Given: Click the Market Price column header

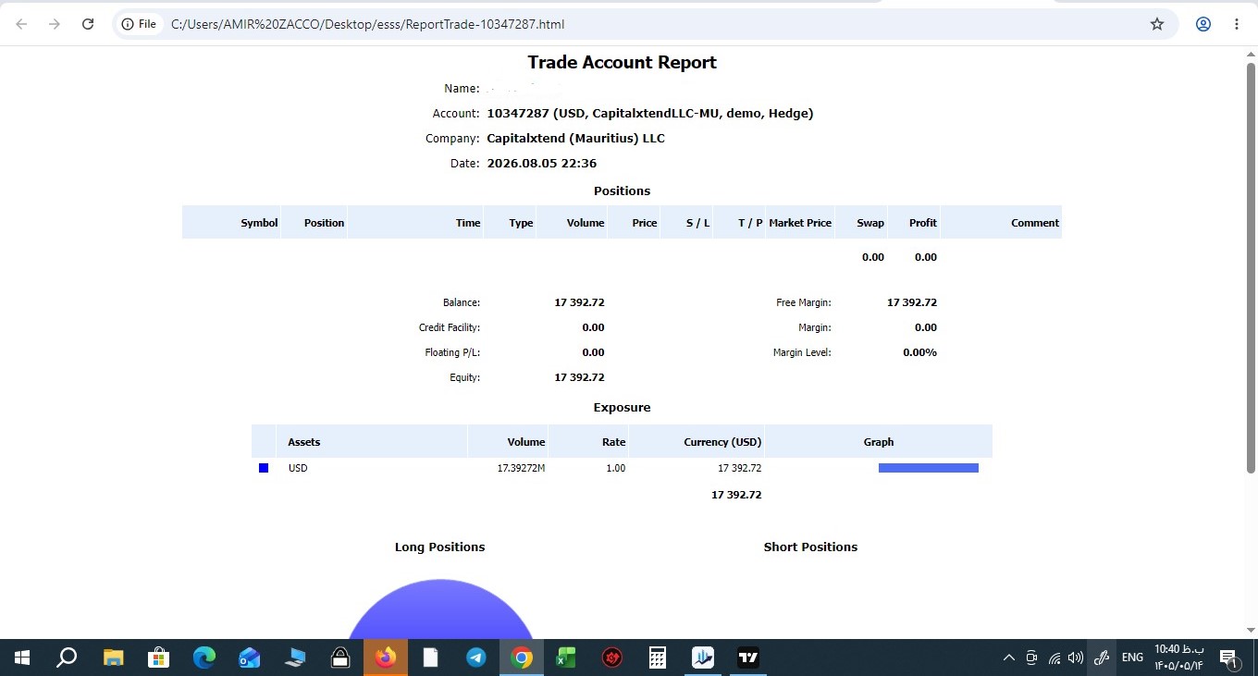Looking at the screenshot, I should coord(800,223).
